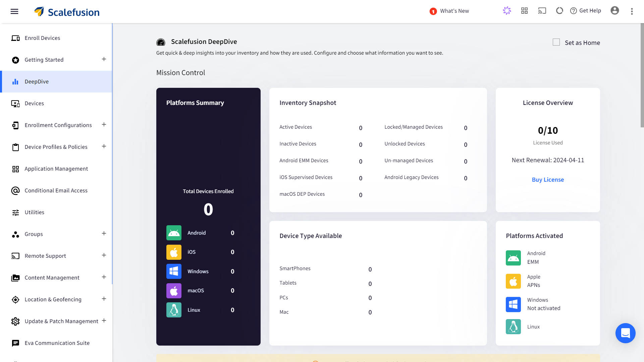Open the Utilities section
The height and width of the screenshot is (362, 644).
(34, 212)
